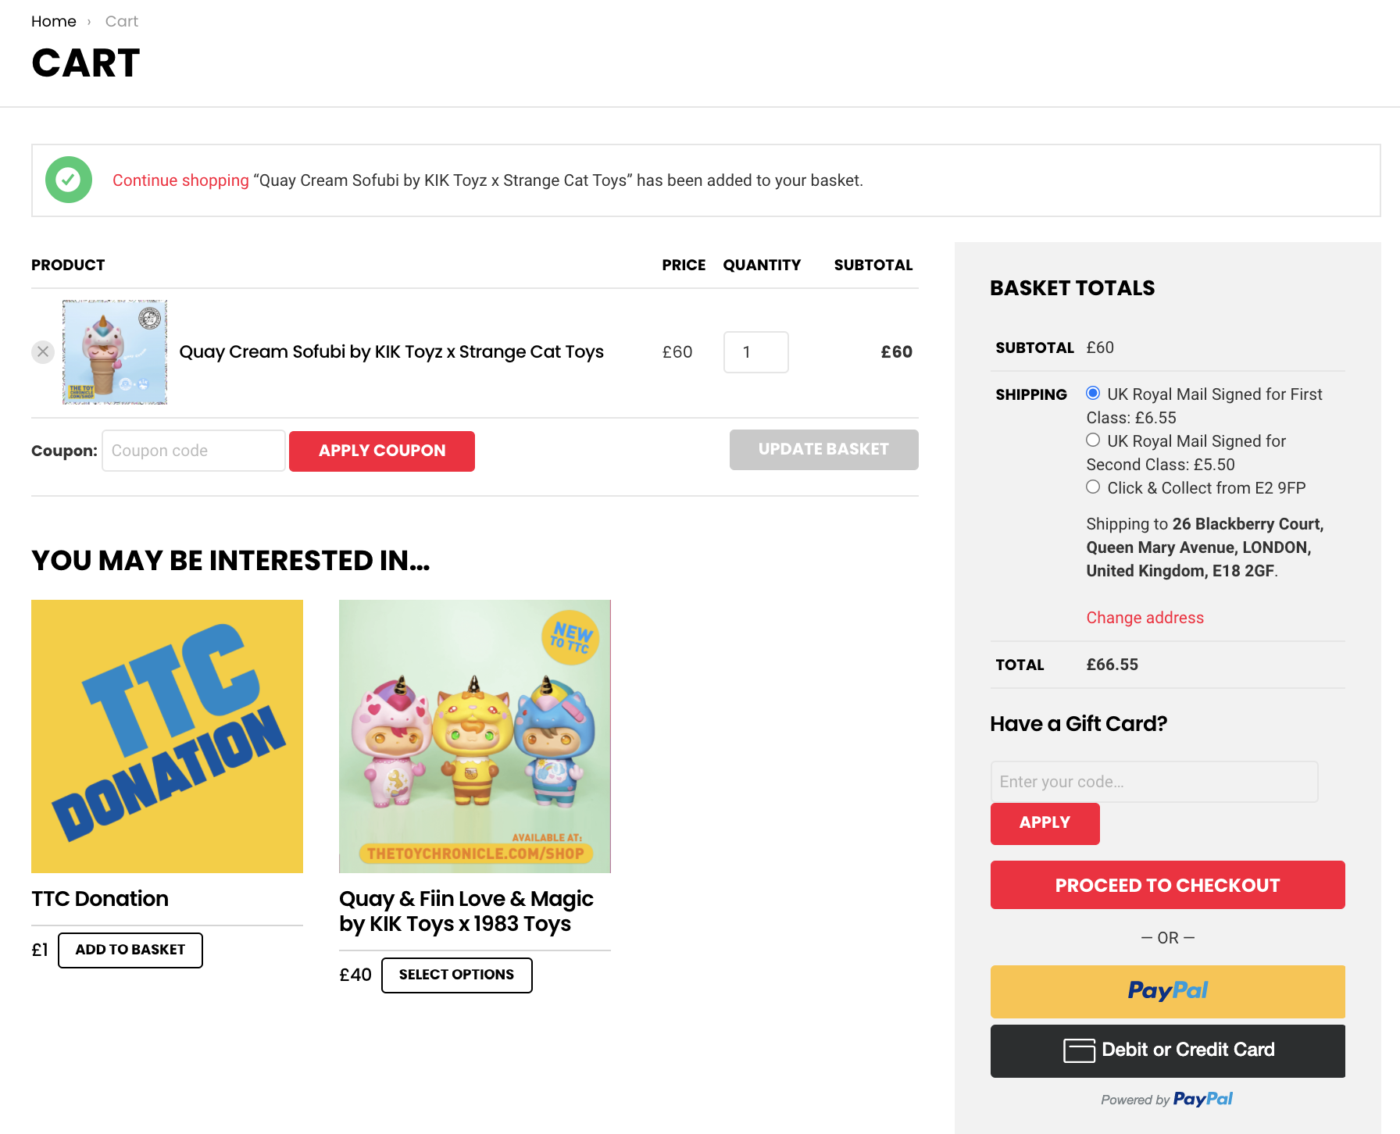This screenshot has width=1400, height=1134.
Task: Focus the gift card code field
Action: tap(1154, 782)
